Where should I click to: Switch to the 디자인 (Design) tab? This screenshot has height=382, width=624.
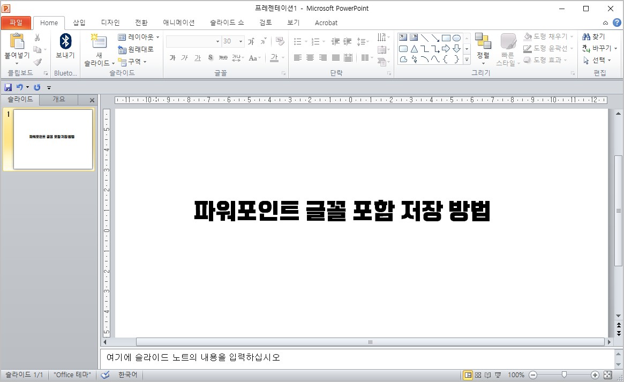point(110,23)
